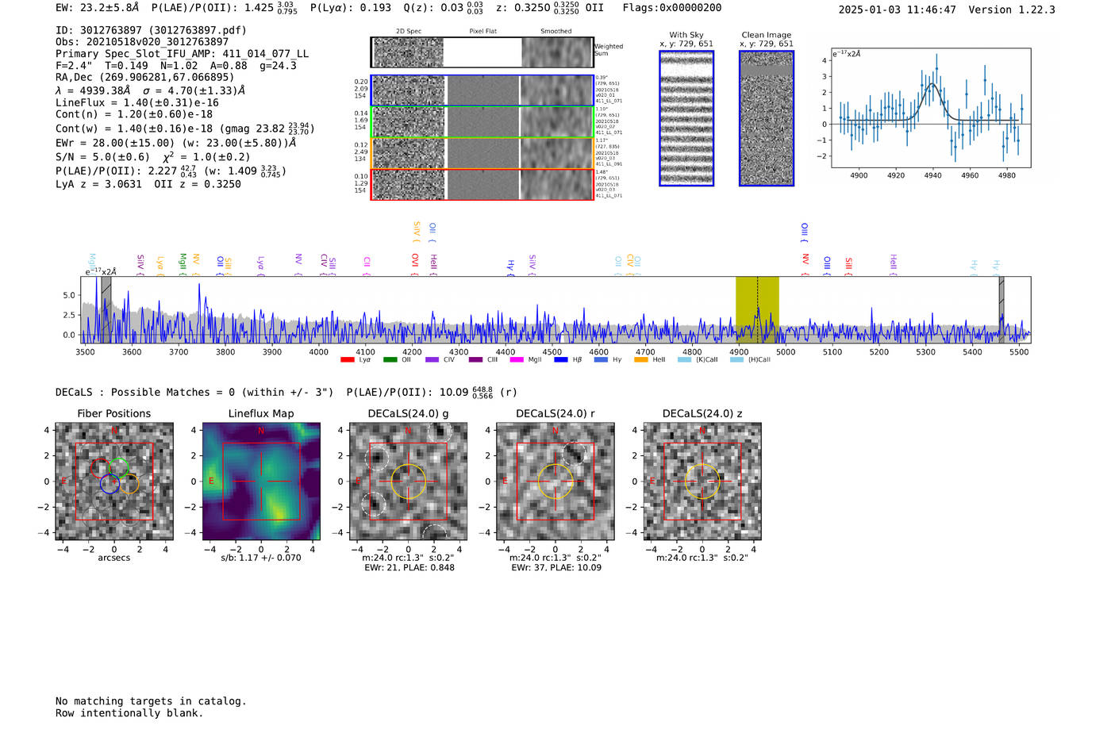
Task: Open the Fiber Positions thumbnail
Action: coord(114,482)
